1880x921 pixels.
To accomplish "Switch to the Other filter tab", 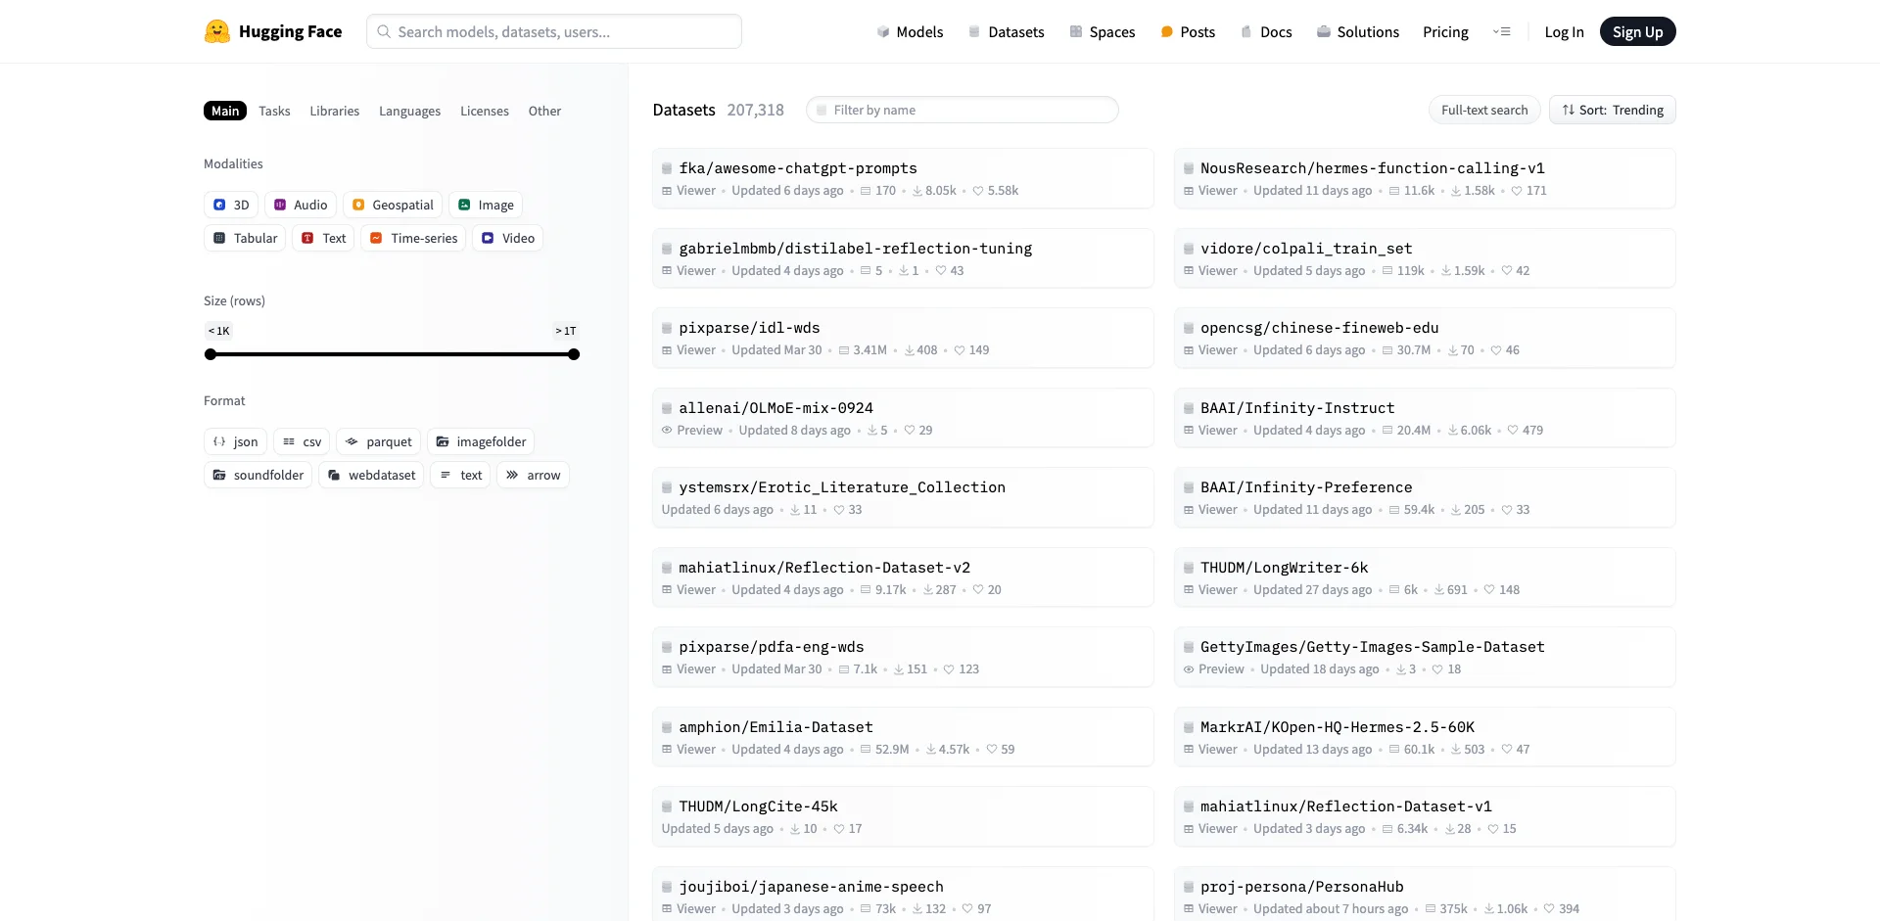I will [544, 111].
